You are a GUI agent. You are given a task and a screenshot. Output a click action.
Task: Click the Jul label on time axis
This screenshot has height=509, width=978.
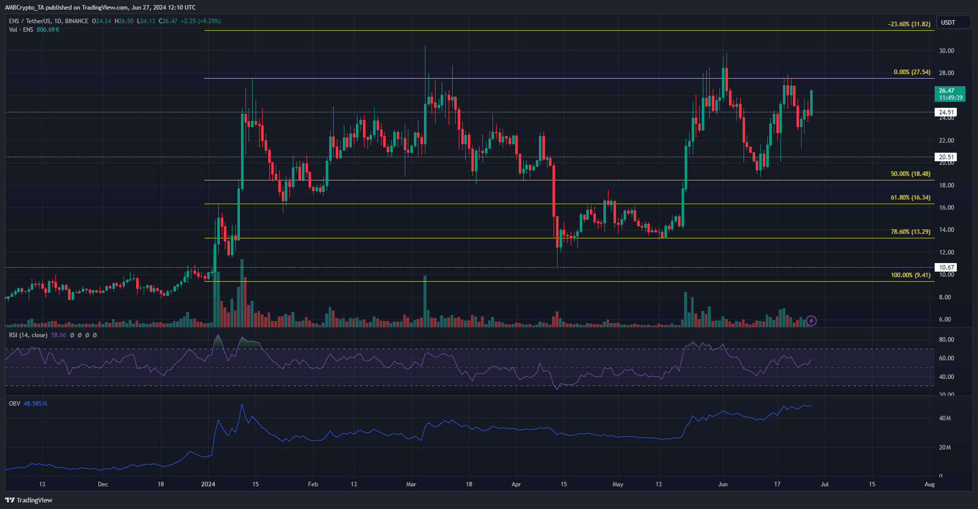825,484
